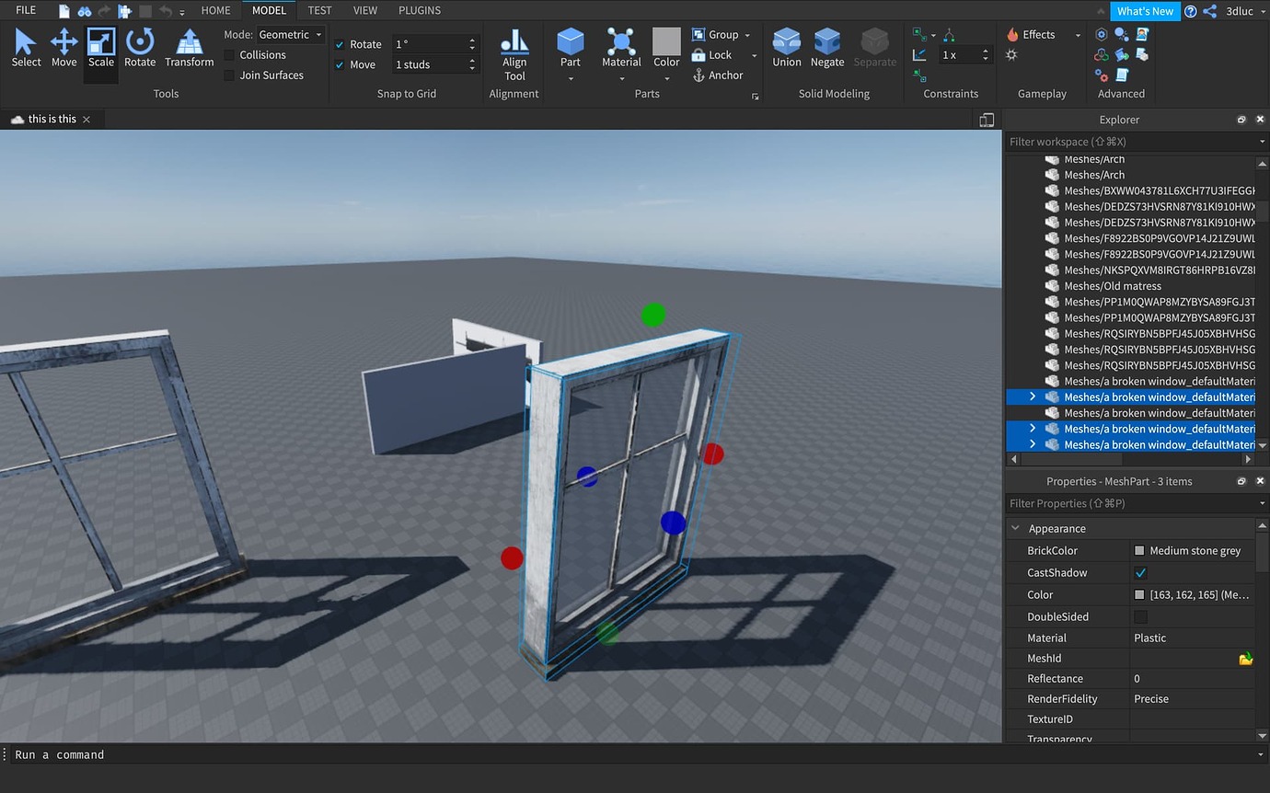The width and height of the screenshot is (1270, 793).
Task: Click the What's New button
Action: click(x=1145, y=11)
